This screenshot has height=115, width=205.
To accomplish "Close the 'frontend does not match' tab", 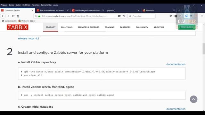I will point(68,11).
